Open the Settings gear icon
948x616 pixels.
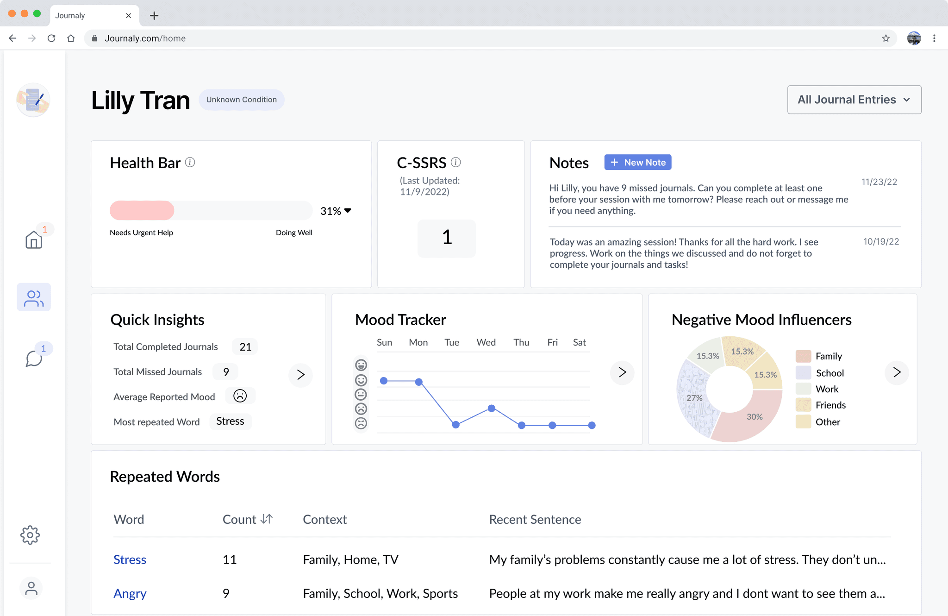pos(30,535)
